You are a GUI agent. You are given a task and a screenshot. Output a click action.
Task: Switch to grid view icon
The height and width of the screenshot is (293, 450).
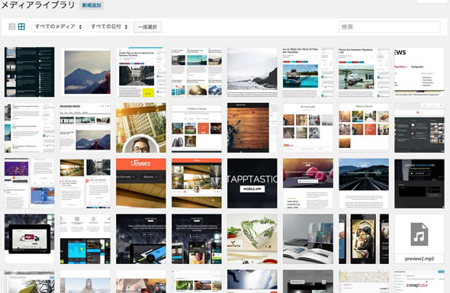pos(21,27)
